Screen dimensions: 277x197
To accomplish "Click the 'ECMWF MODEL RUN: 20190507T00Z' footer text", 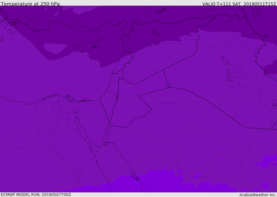I will [x=36, y=195].
